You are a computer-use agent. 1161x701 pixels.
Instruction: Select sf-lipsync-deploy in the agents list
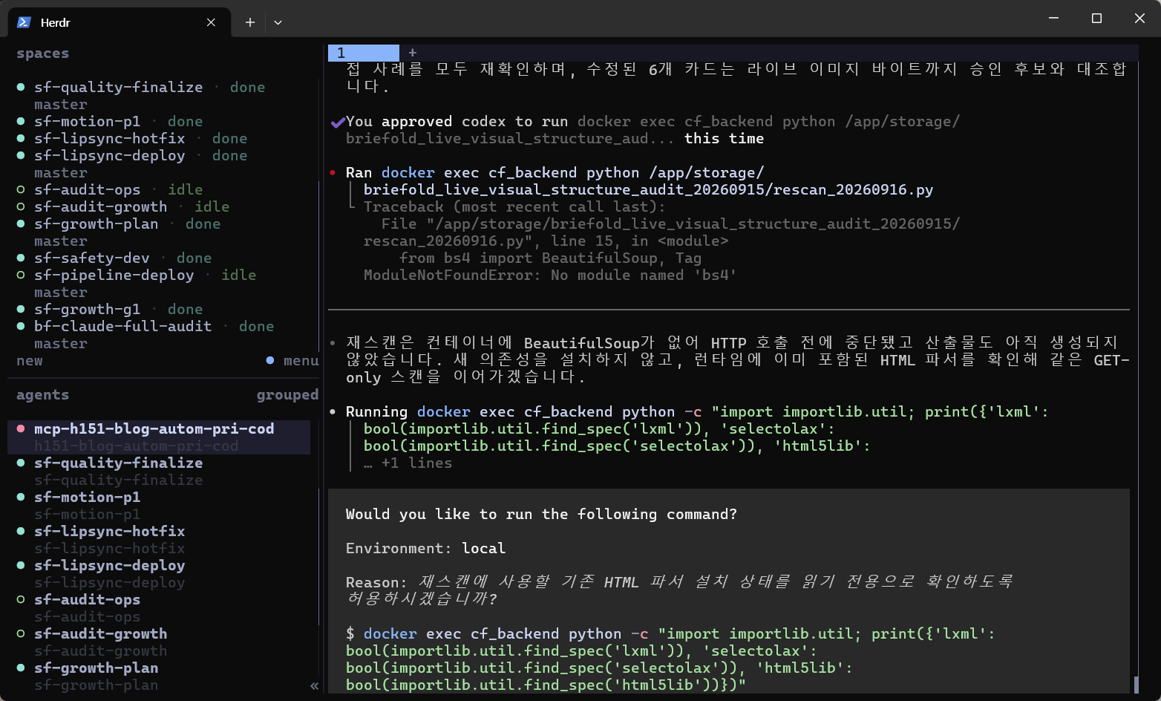(x=109, y=565)
